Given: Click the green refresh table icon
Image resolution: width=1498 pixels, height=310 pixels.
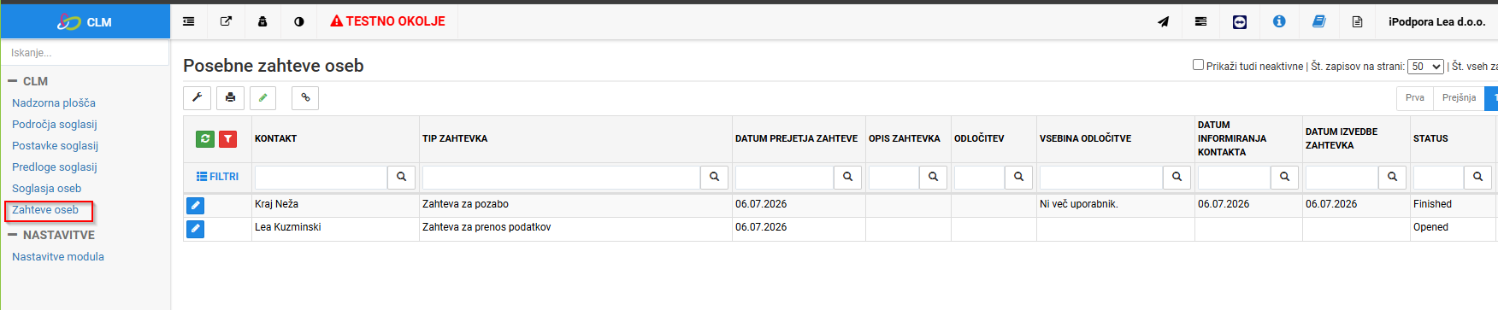Looking at the screenshot, I should (205, 138).
